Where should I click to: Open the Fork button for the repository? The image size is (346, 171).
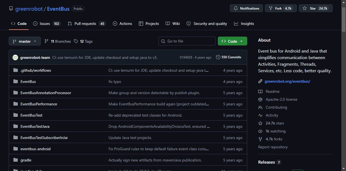(x=281, y=8)
